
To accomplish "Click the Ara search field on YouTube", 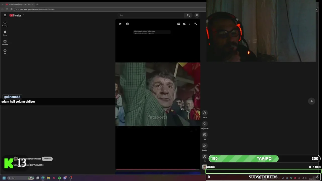I will pyautogui.click(x=151, y=15).
